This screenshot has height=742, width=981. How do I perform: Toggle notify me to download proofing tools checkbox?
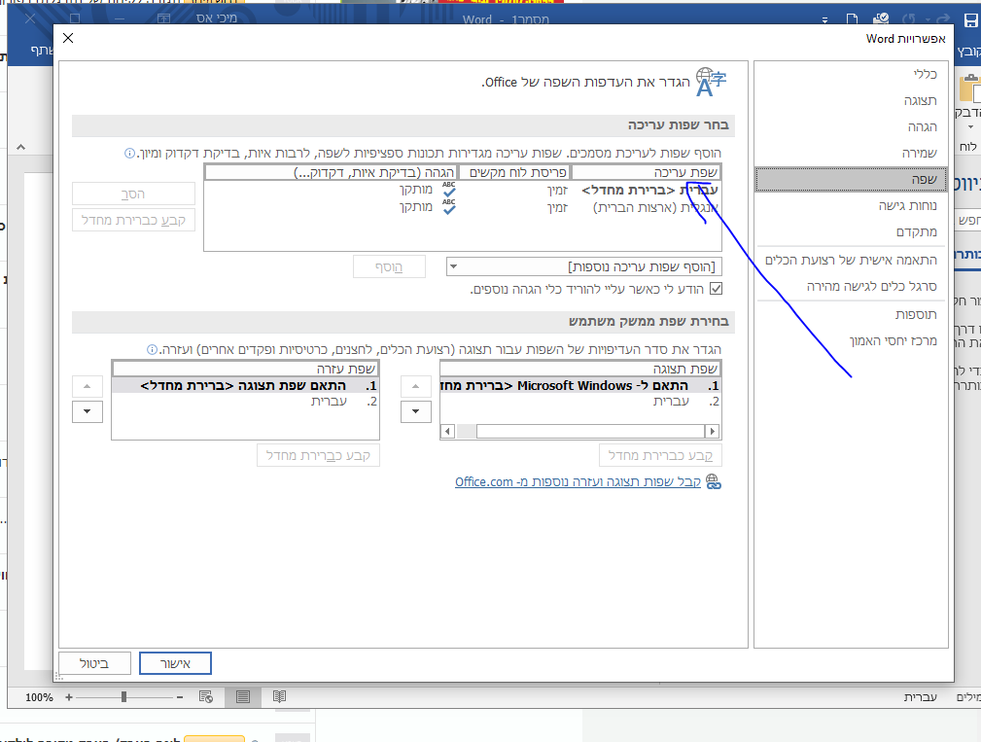(717, 289)
